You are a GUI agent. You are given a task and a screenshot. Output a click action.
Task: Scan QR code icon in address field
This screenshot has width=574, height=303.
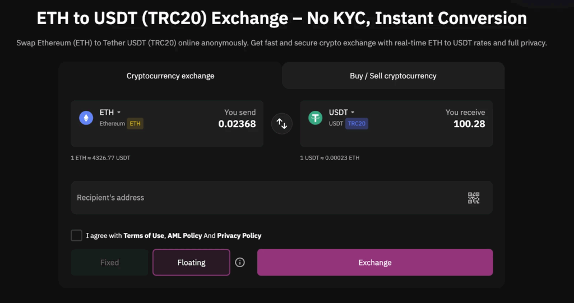474,198
